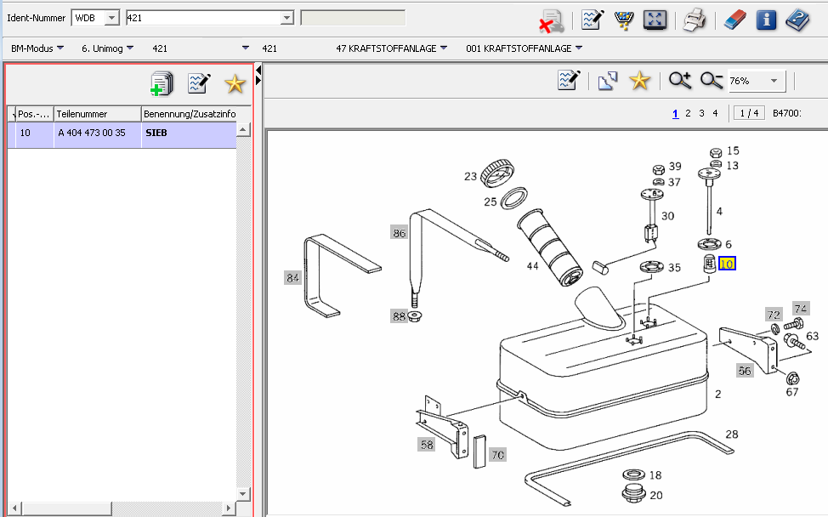
Task: Open the 76% zoom level dropdown
Action: coord(774,81)
